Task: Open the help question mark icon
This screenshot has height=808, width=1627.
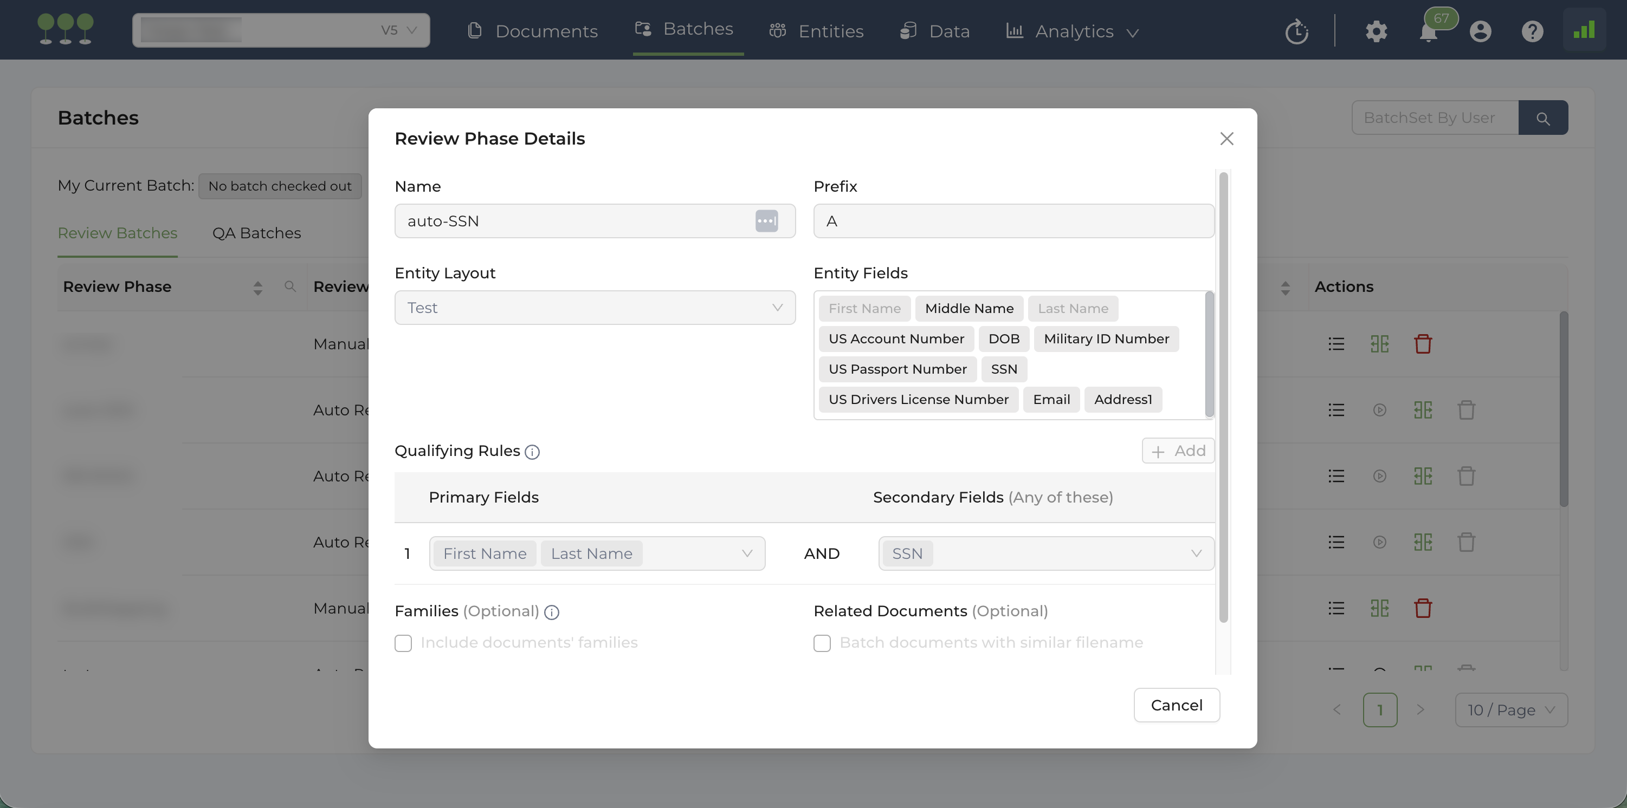Action: pos(1532,31)
